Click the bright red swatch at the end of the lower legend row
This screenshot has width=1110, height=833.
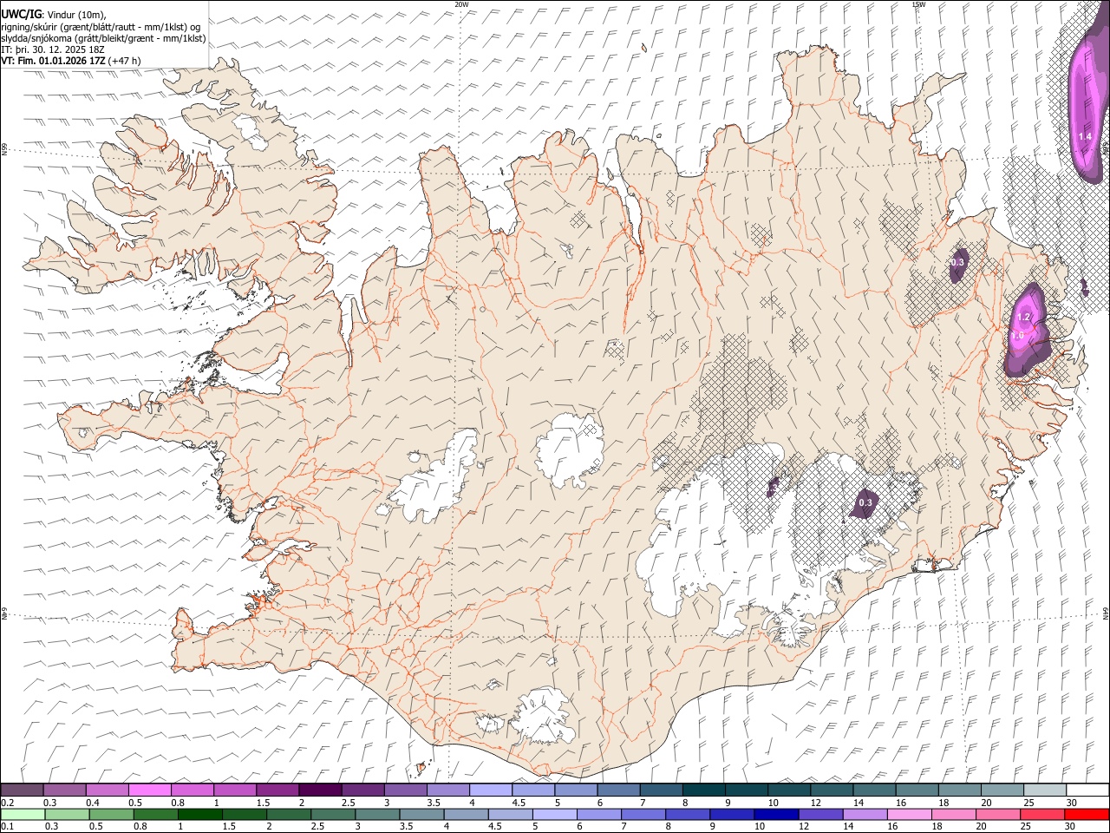(1087, 814)
